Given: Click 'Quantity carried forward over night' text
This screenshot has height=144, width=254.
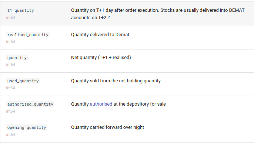Looking at the screenshot, I should (x=107, y=127).
